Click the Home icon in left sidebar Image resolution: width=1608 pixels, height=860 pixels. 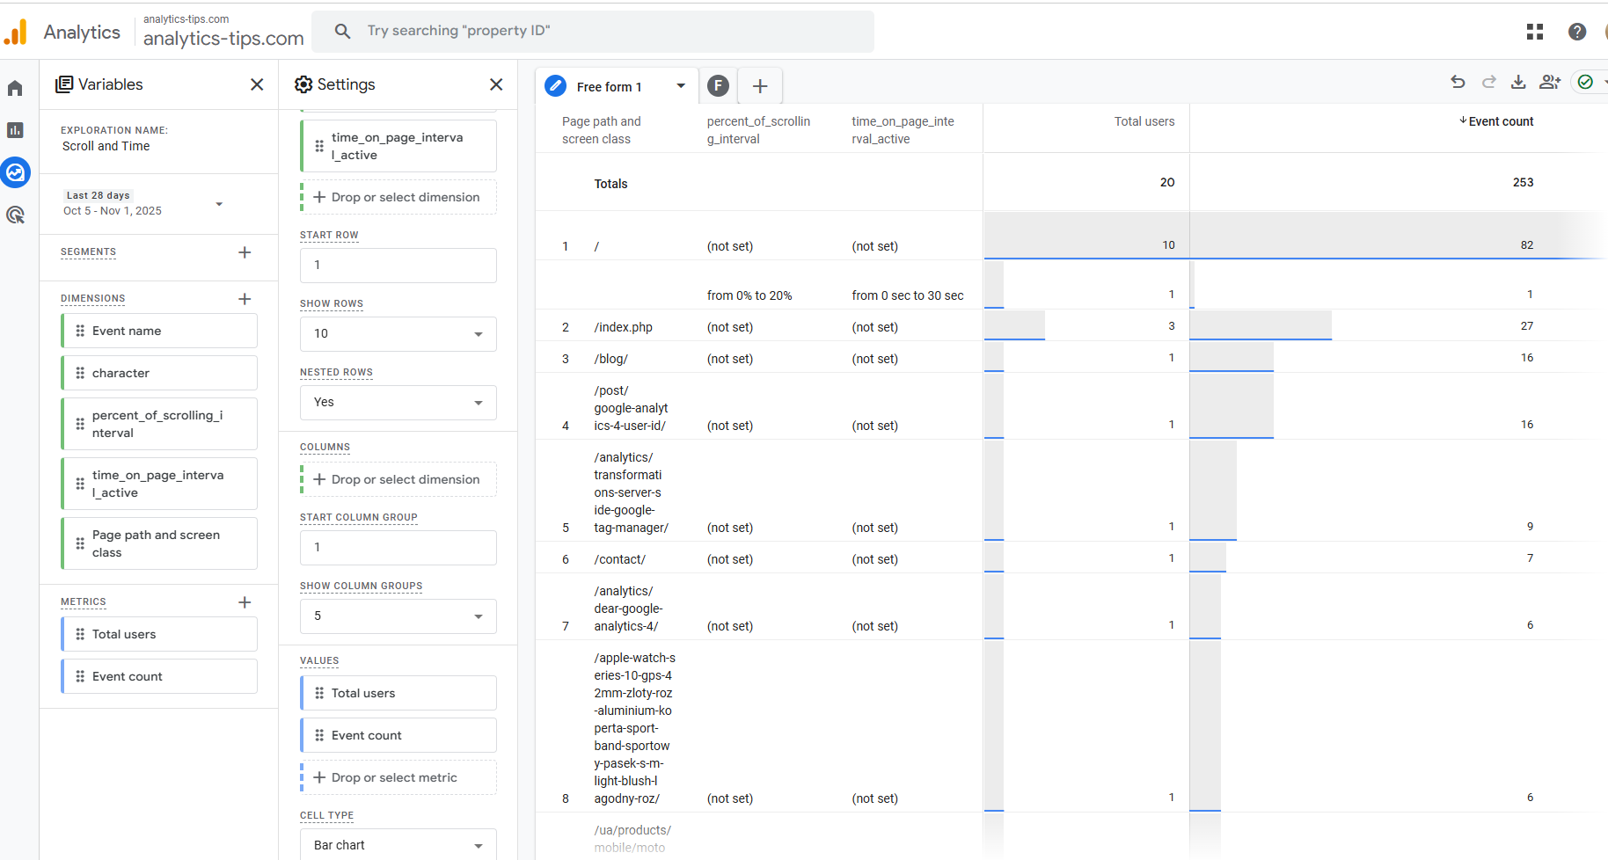(15, 88)
